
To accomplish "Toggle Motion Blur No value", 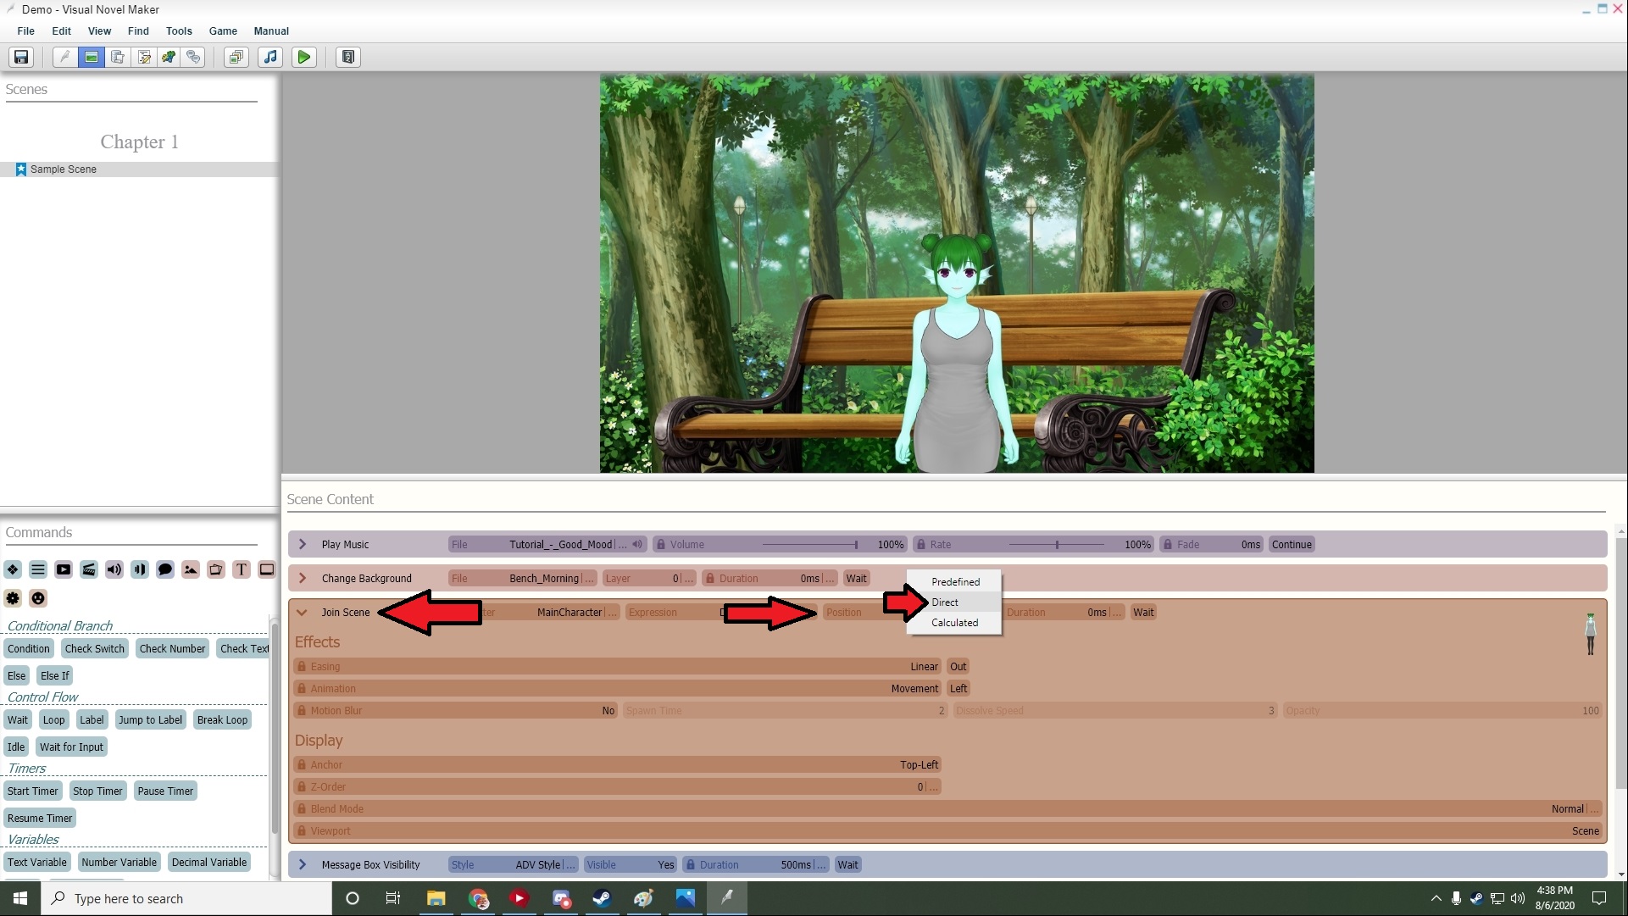I will pyautogui.click(x=608, y=711).
